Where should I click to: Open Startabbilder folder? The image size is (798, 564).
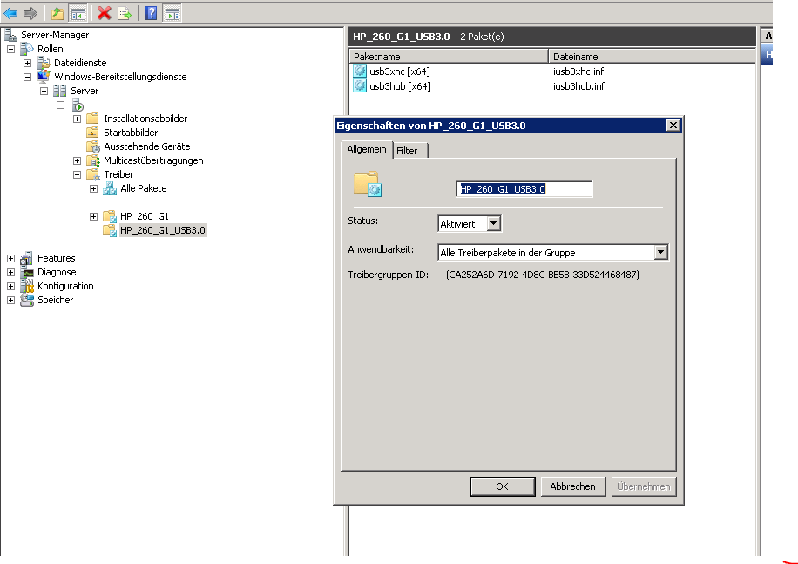click(131, 133)
